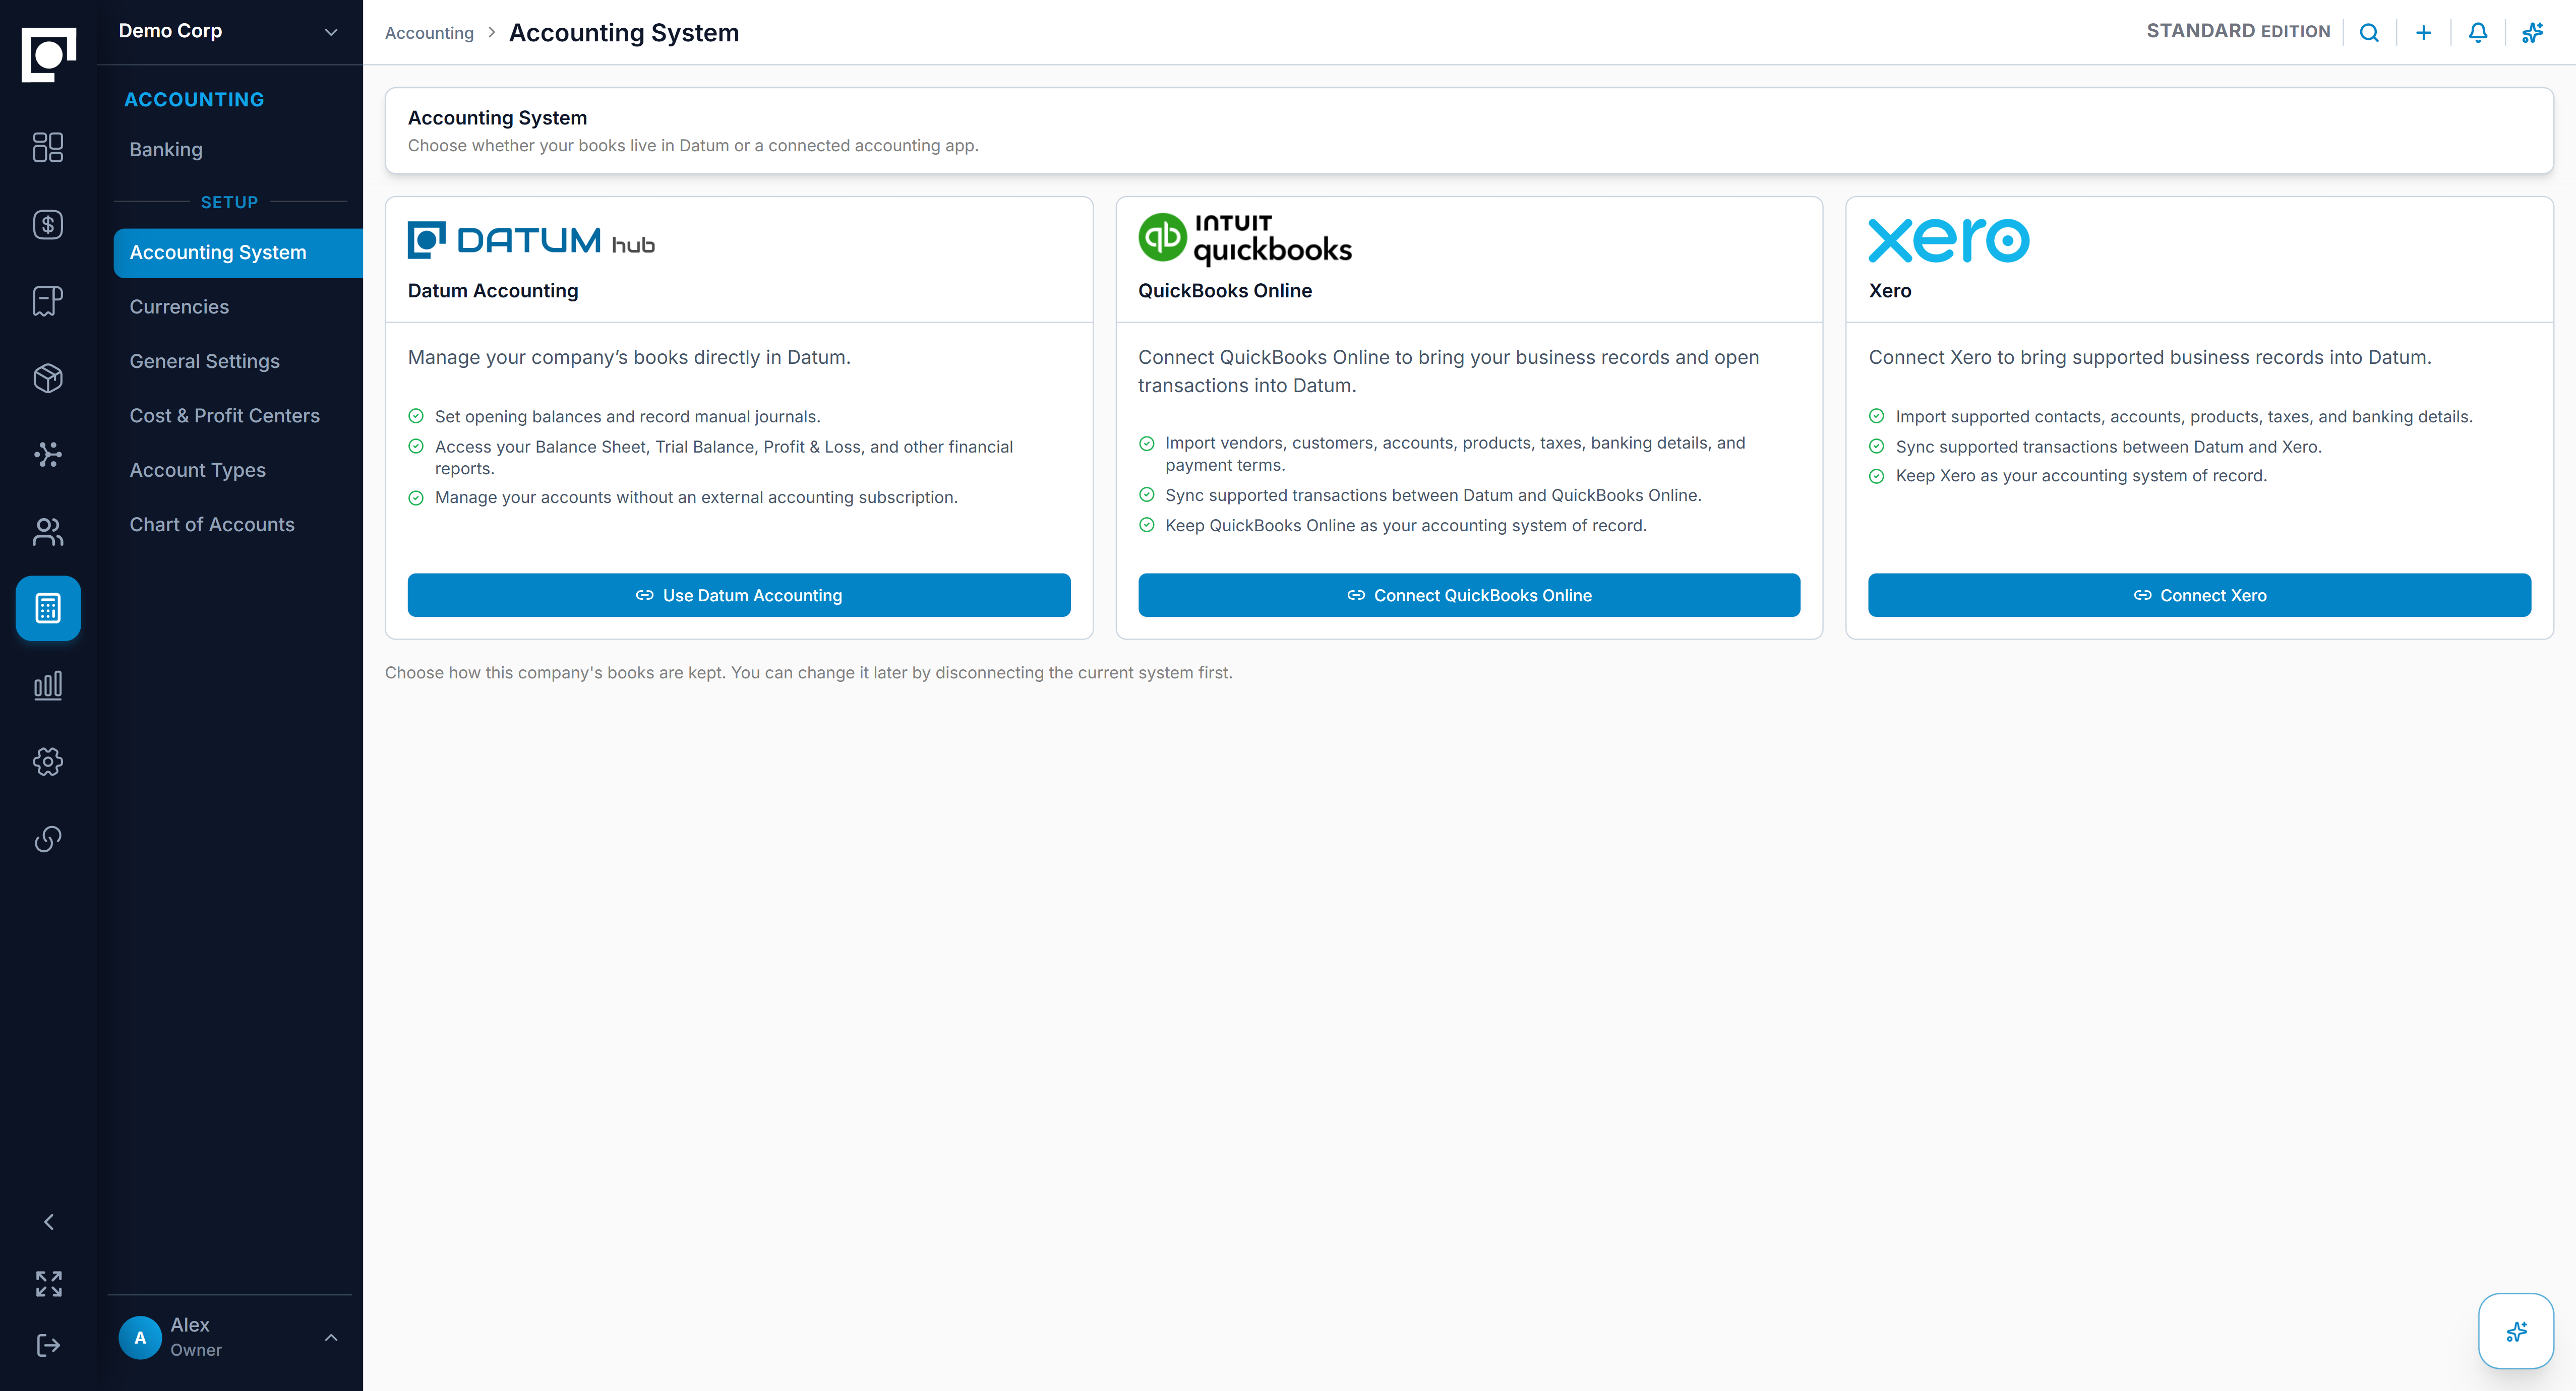The height and width of the screenshot is (1391, 2576).
Task: Open Banking in the accounting menu
Action: click(x=166, y=150)
